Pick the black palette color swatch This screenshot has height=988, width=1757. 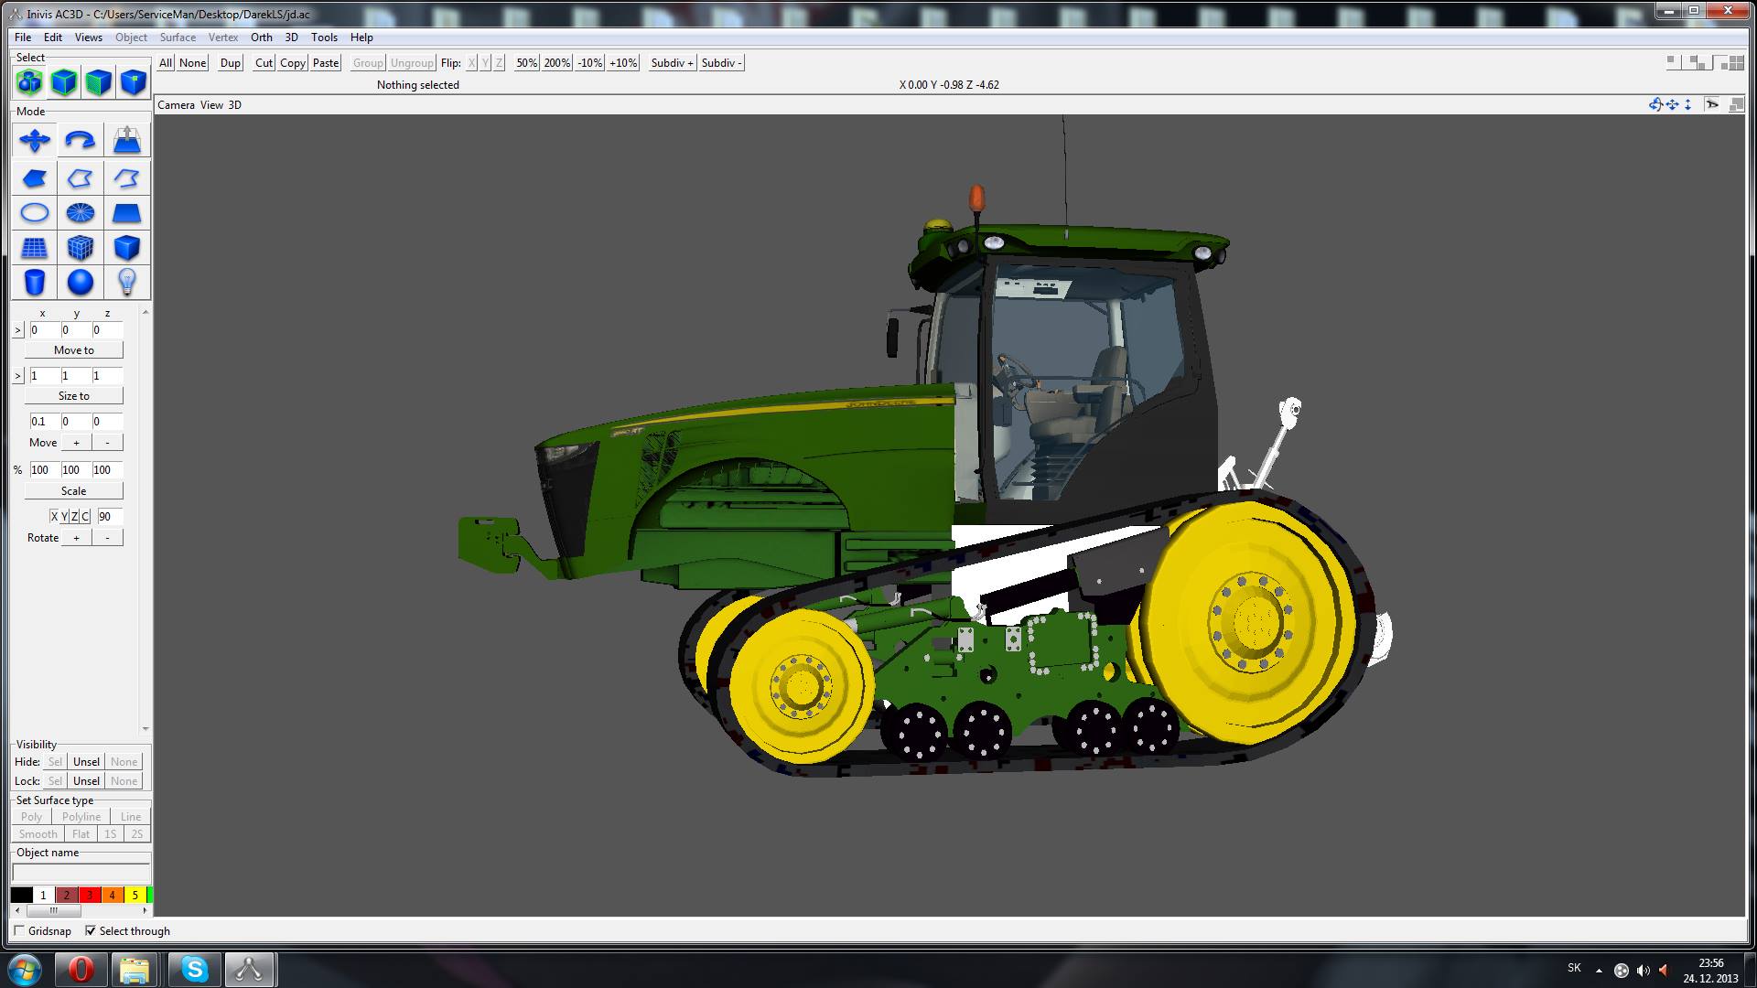point(21,895)
